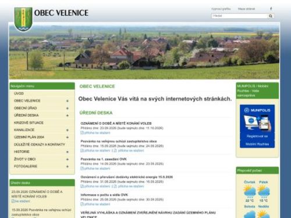The height and width of the screenshot is (218, 291).
Task: Click the Facebook icon in header
Action: [x=271, y=9]
